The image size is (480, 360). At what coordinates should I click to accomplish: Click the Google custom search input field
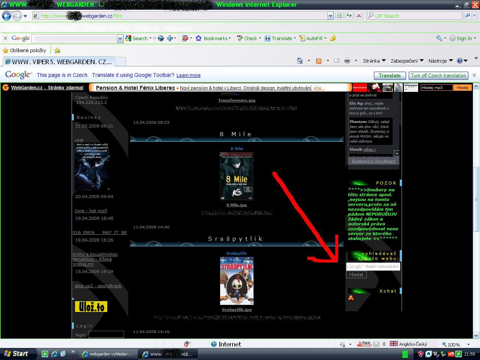pyautogui.click(x=373, y=267)
